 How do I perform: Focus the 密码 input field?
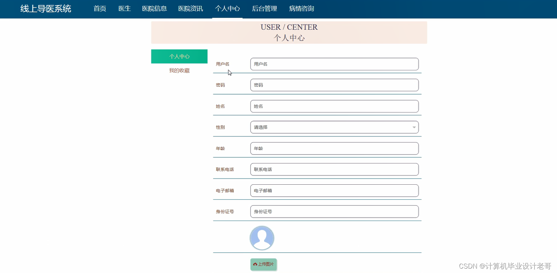click(334, 85)
